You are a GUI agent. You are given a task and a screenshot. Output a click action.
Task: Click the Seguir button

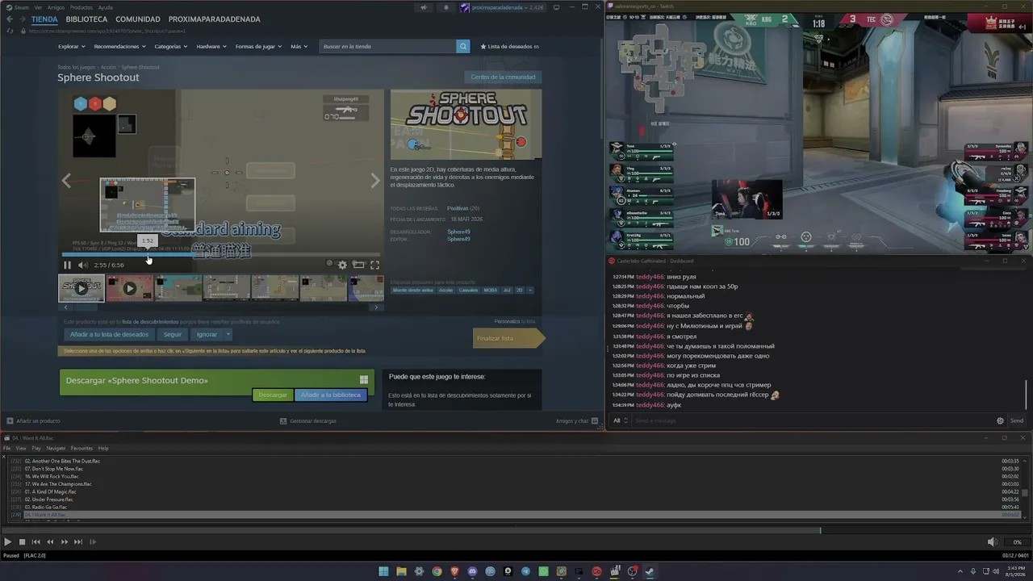coord(173,334)
